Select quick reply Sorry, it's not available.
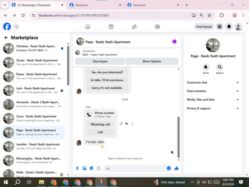This screenshot has height=187, width=249. 107,88
